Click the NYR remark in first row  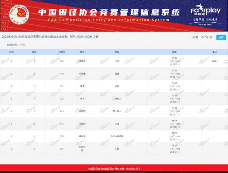coord(214,61)
